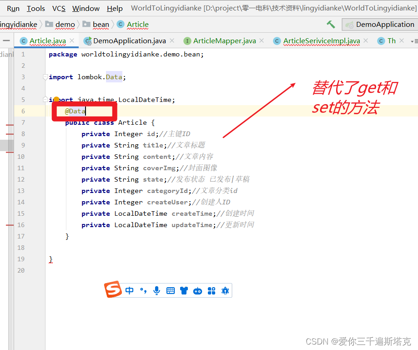Click the createUser field on line 14

pos(167,202)
